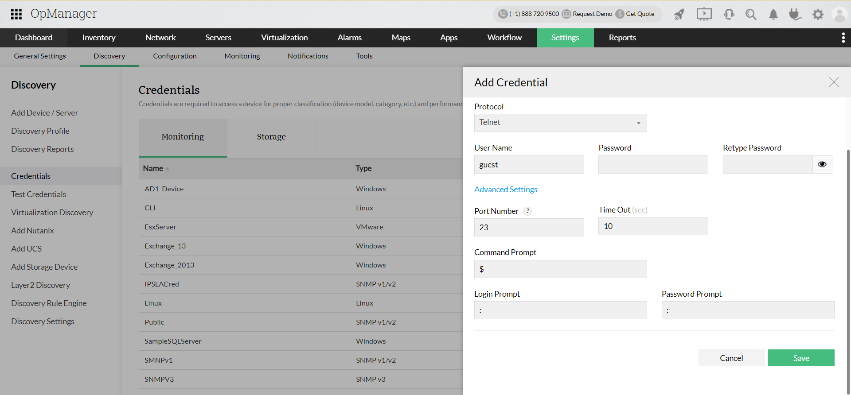Open the search magnifier icon
The width and height of the screenshot is (851, 395).
[751, 15]
